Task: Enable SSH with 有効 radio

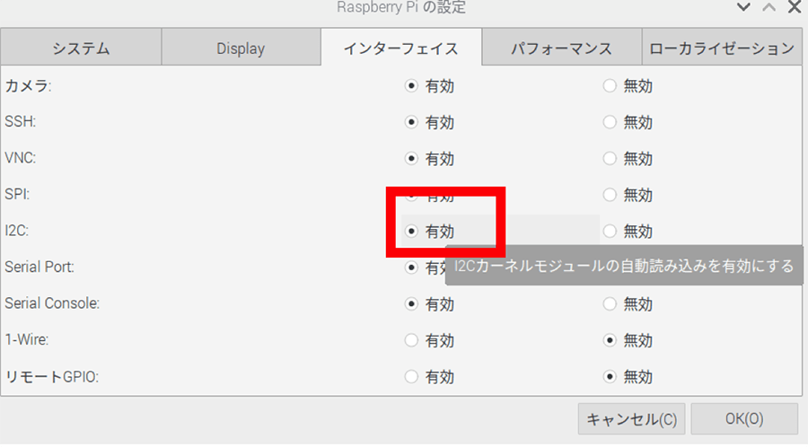Action: 411,122
